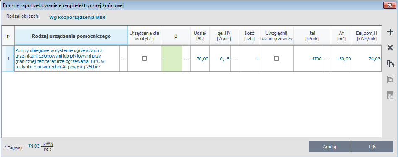Click the 'qel,HV [W/m²]' column header
The image size is (398, 157).
coord(224,36)
